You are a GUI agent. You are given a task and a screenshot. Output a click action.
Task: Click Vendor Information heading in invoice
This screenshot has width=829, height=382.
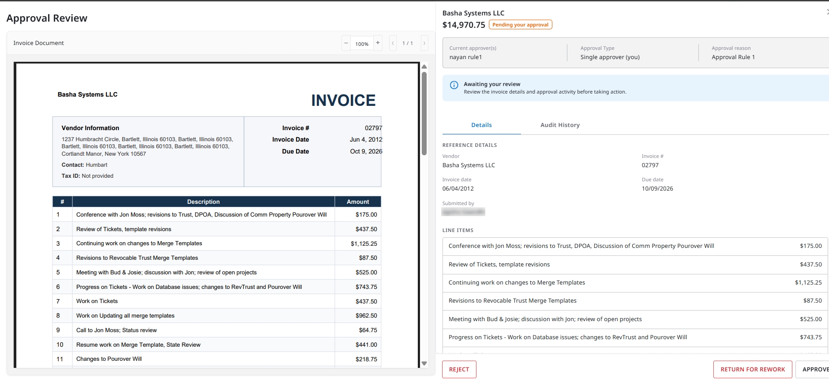click(90, 128)
